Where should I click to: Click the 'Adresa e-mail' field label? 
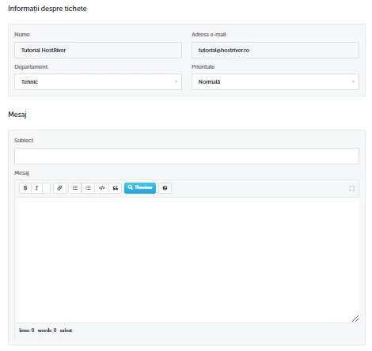pyautogui.click(x=209, y=35)
